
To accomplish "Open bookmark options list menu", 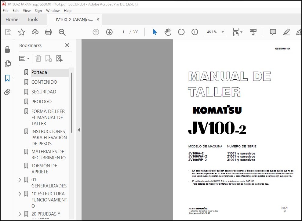I will tap(24, 58).
